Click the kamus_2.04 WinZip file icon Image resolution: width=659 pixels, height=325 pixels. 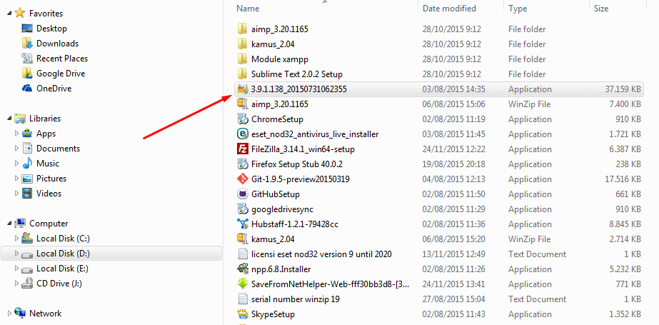point(242,239)
